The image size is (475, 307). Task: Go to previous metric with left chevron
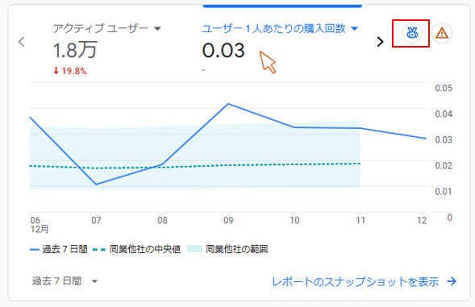[21, 42]
